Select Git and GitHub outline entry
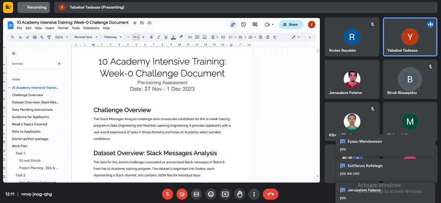 (x=30, y=161)
